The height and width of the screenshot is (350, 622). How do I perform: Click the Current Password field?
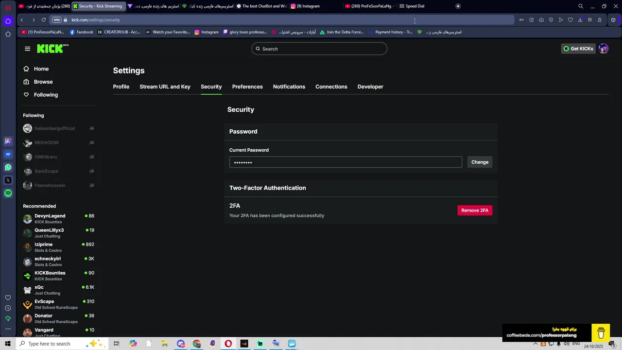click(346, 162)
